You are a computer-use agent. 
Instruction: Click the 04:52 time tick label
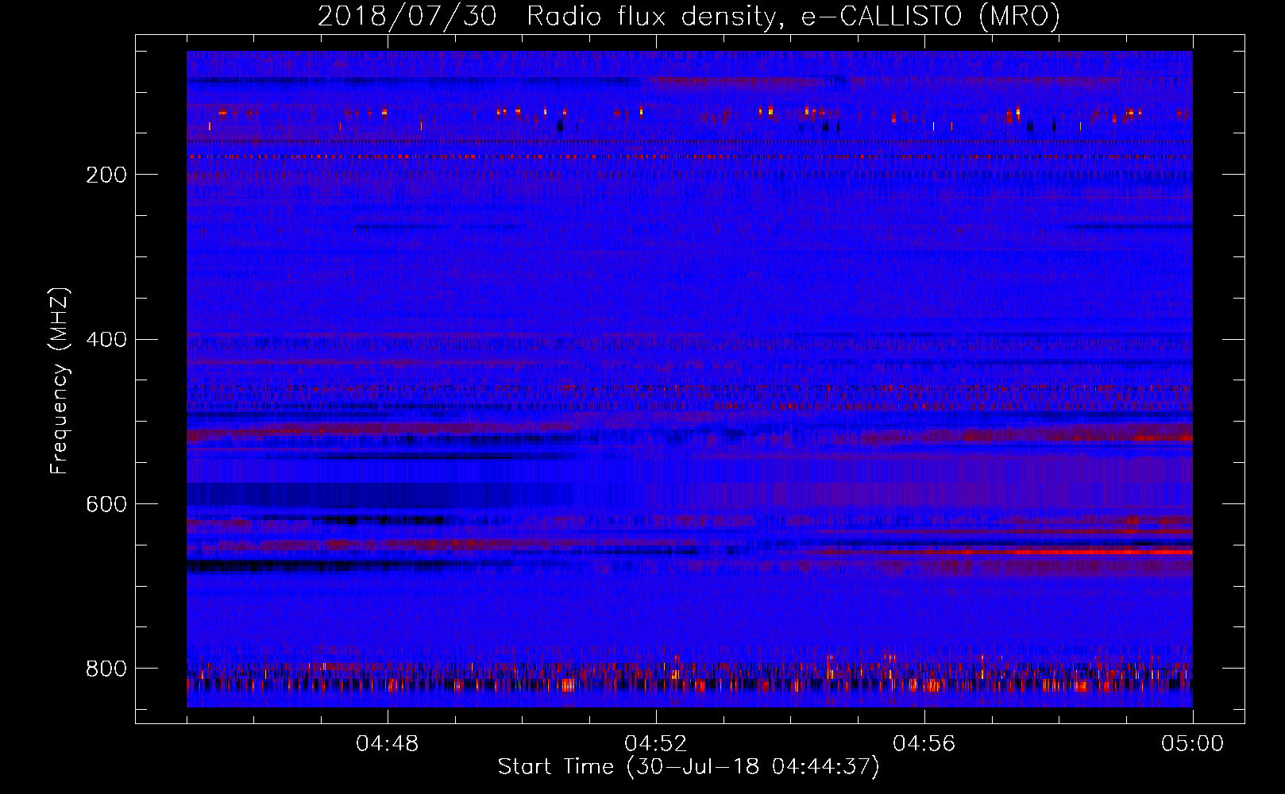pos(656,744)
